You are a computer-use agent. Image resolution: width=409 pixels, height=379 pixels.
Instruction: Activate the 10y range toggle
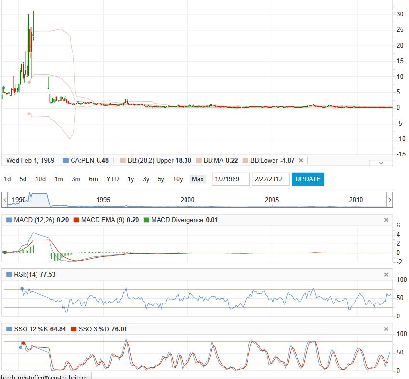(x=177, y=178)
